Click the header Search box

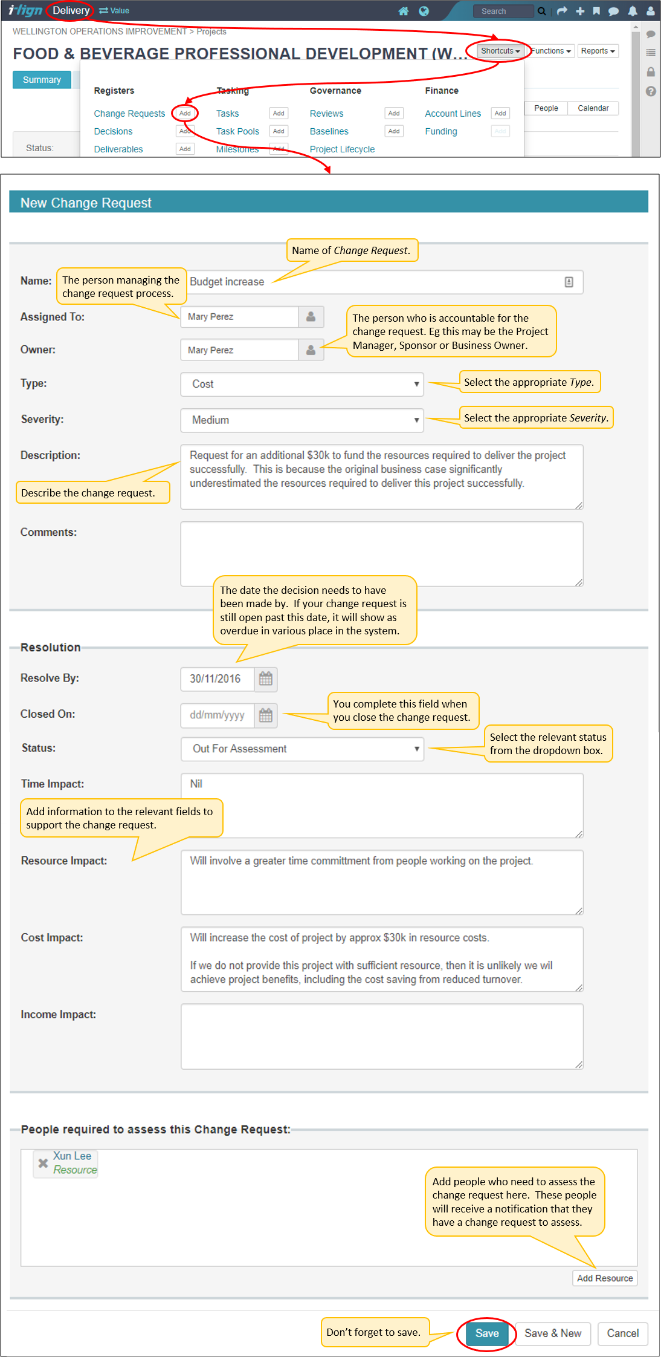click(x=504, y=11)
